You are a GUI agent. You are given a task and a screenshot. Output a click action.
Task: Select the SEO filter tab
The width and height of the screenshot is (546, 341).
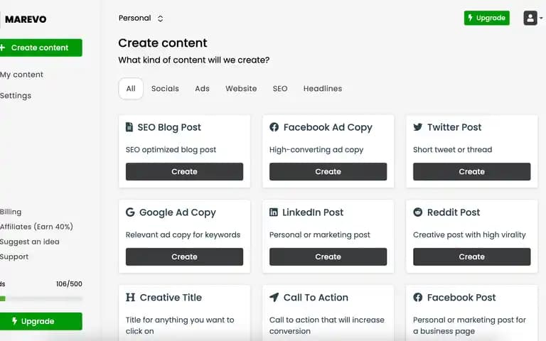point(280,89)
